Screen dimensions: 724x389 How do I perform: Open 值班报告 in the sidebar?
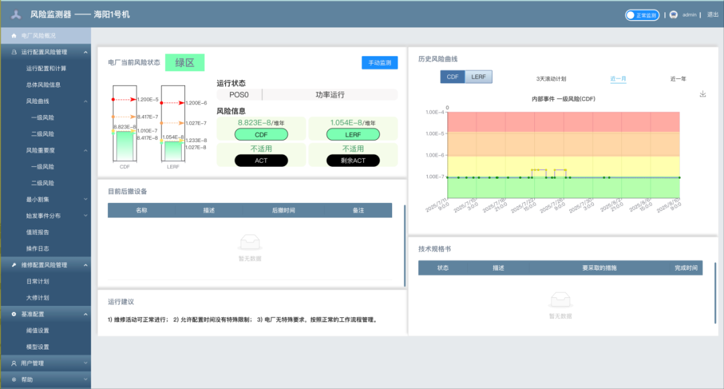click(38, 232)
